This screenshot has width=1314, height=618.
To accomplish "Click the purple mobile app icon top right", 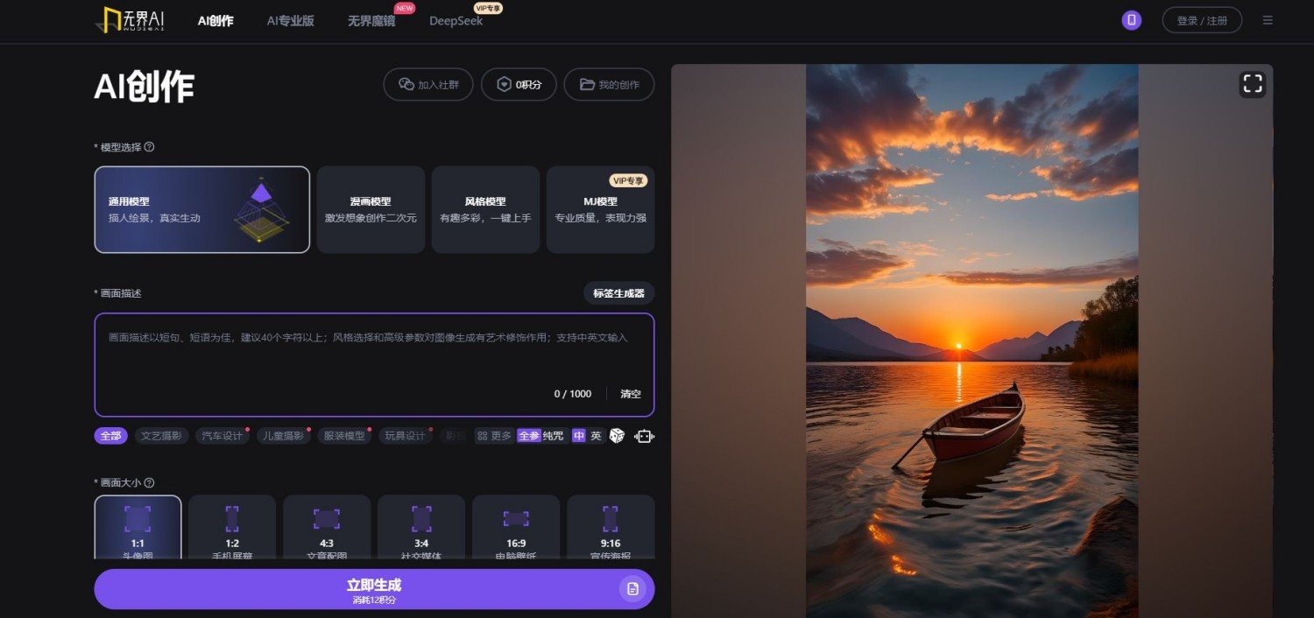I will (x=1130, y=19).
